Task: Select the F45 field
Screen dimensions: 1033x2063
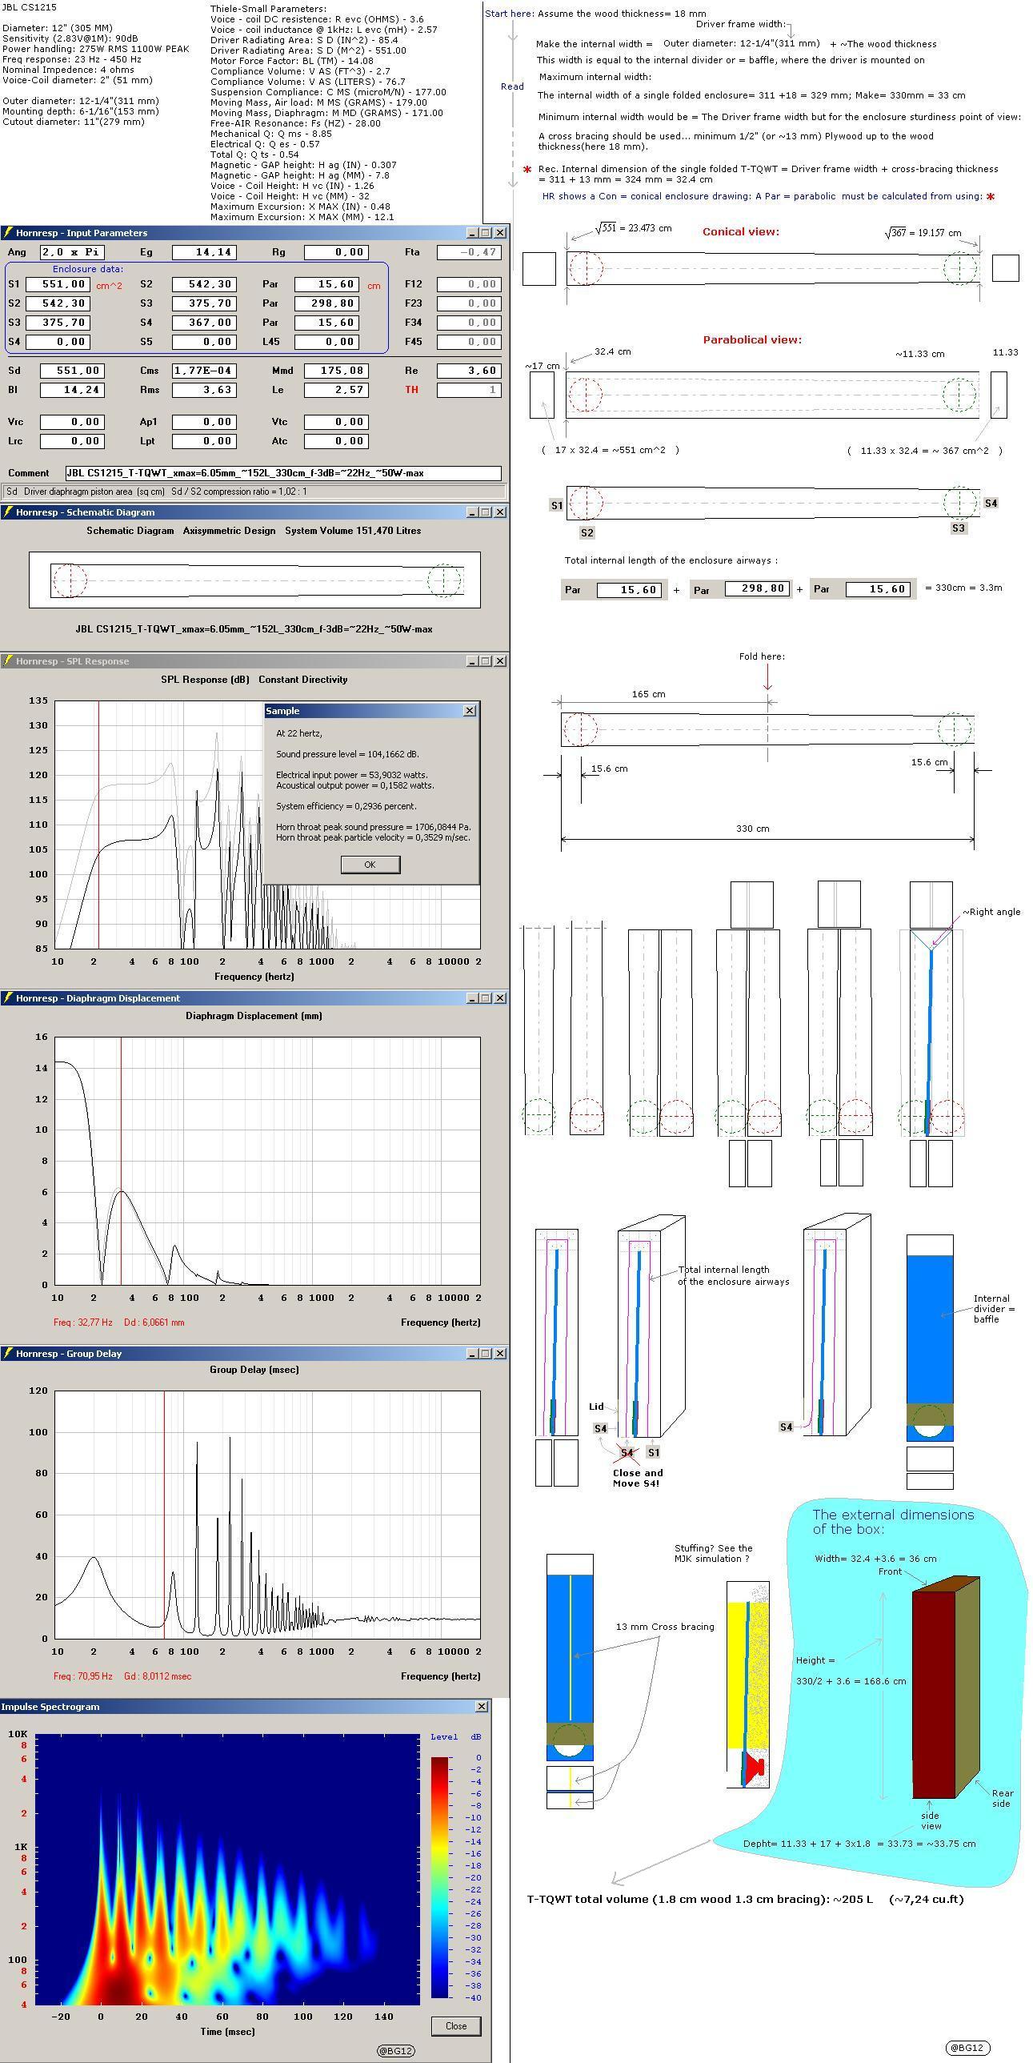Action: coord(468,342)
